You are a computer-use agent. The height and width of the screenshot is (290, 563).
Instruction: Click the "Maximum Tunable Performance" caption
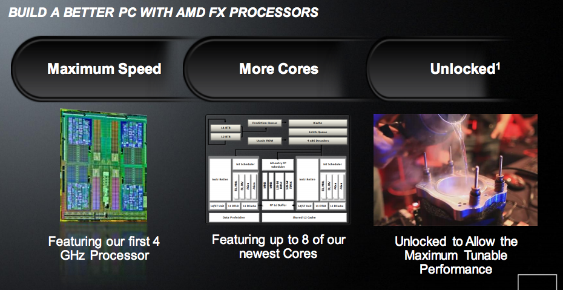click(x=456, y=255)
